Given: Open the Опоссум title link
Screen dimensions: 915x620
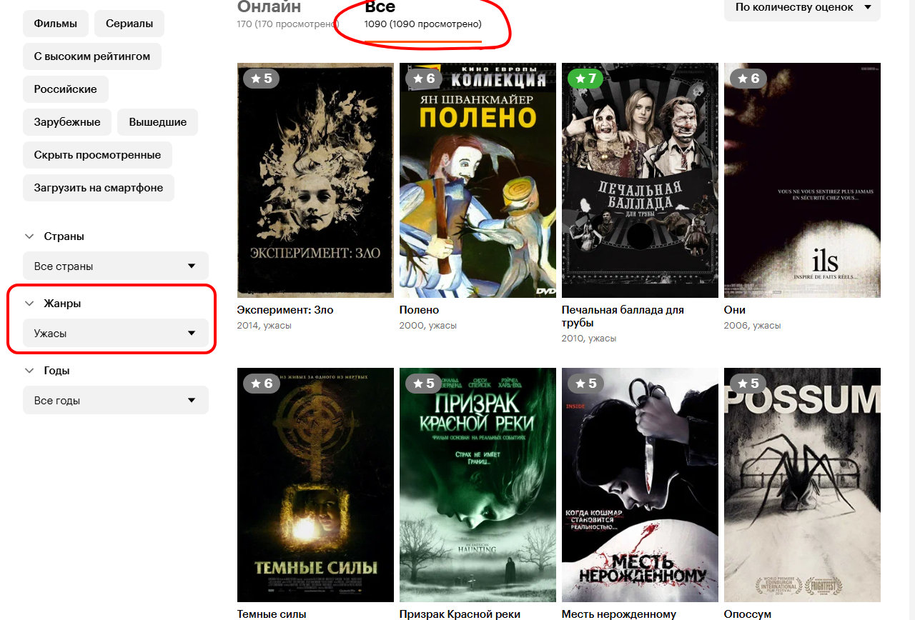Looking at the screenshot, I should coord(748,614).
